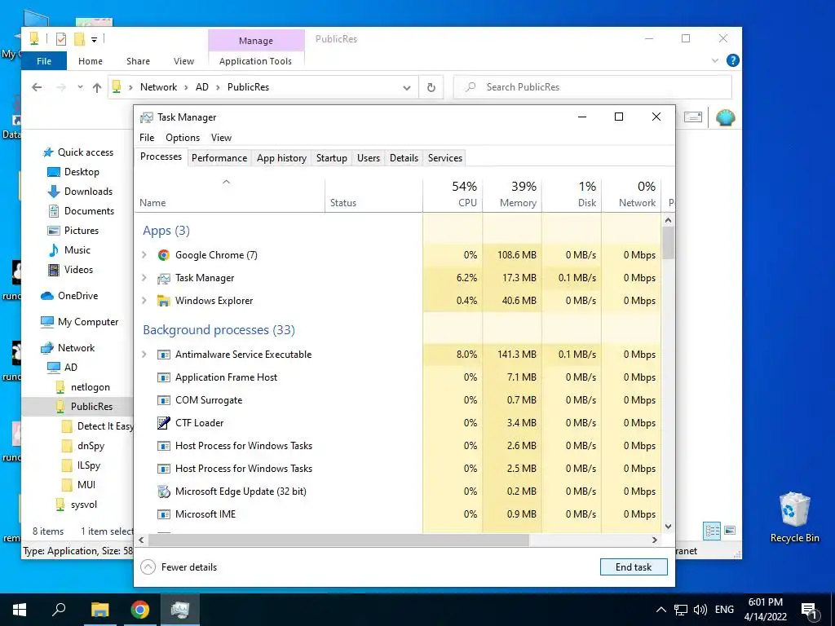Expand Antimalware Service Executable group
The width and height of the screenshot is (835, 626).
click(x=144, y=355)
